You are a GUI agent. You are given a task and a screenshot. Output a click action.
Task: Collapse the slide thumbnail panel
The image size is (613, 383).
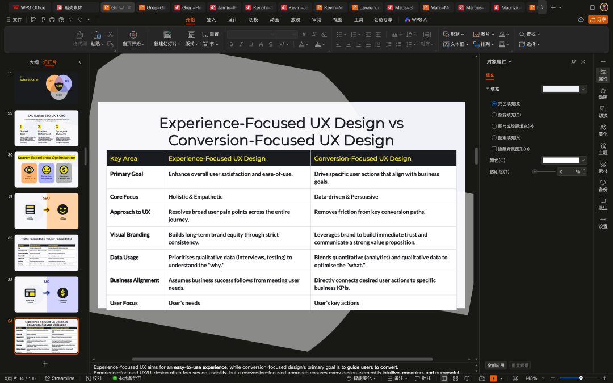click(80, 62)
